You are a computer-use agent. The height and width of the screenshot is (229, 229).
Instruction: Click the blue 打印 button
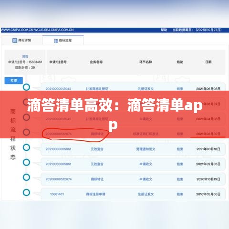point(14,81)
